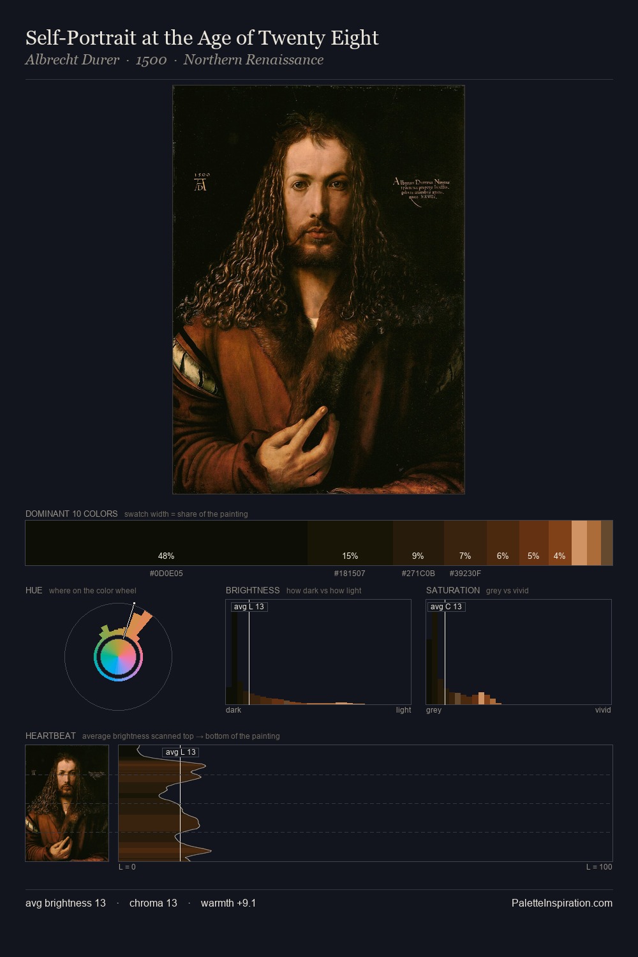Click the "avg C 13" label in Saturation chart
The image size is (638, 957).
point(445,607)
